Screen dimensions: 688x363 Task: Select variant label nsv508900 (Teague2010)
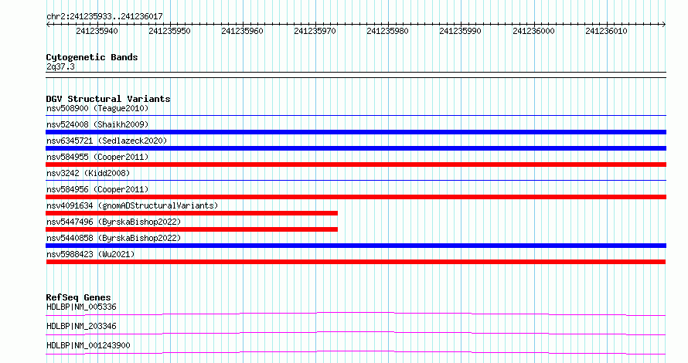[x=97, y=108]
